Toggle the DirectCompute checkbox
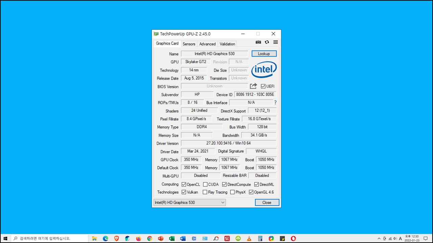This screenshot has width=433, height=243. point(225,184)
